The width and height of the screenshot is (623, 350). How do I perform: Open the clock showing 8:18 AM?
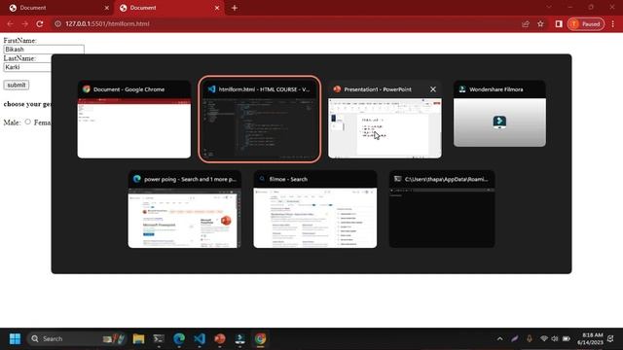click(x=590, y=338)
